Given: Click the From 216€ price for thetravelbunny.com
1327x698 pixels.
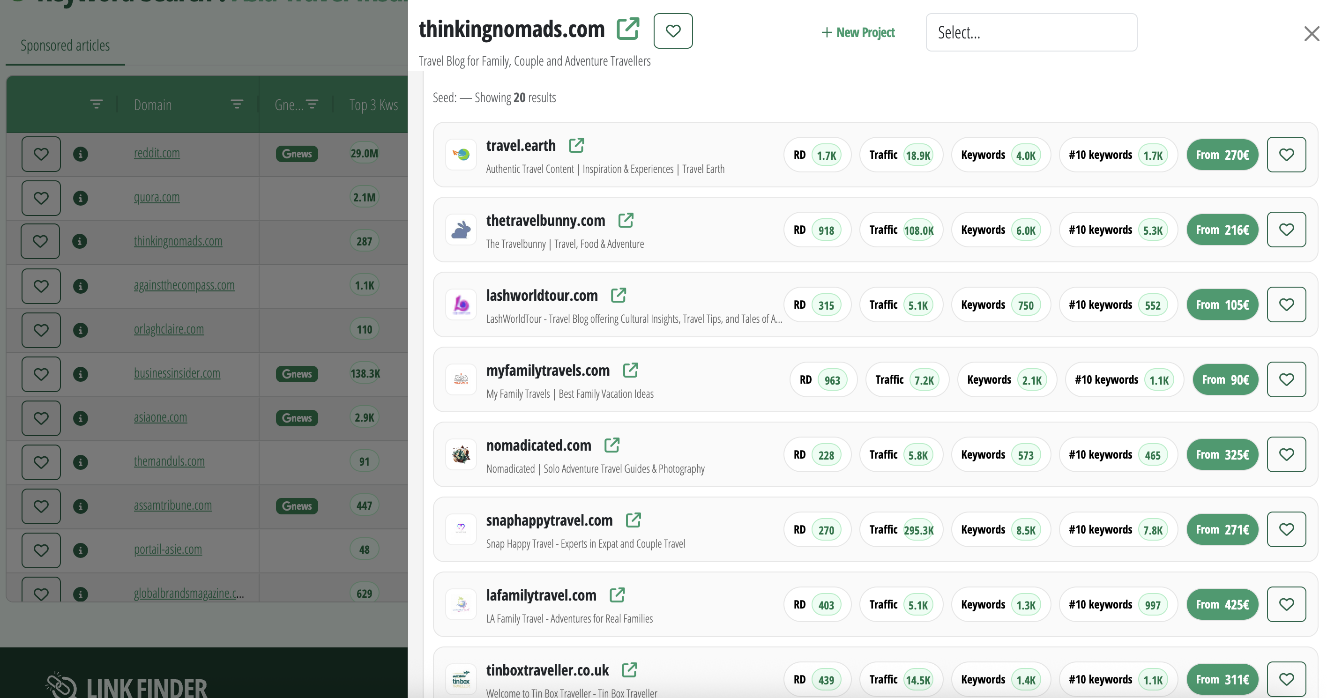Looking at the screenshot, I should pos(1223,230).
